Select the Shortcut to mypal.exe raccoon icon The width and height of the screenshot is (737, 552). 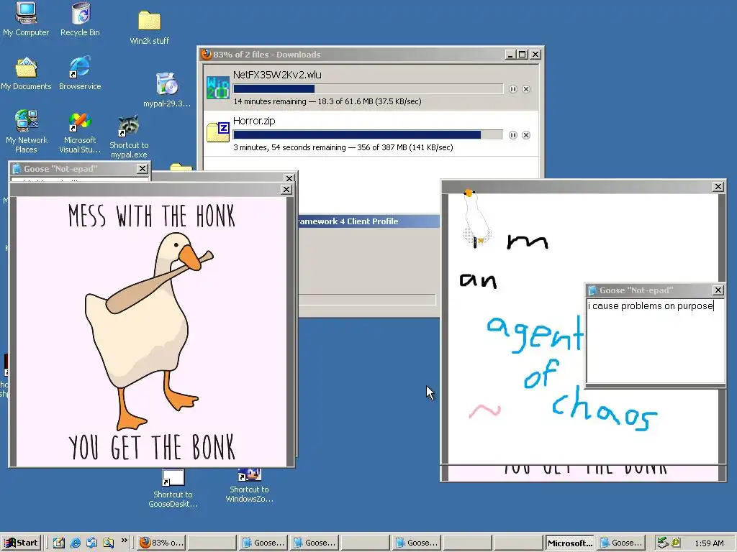pyautogui.click(x=129, y=136)
